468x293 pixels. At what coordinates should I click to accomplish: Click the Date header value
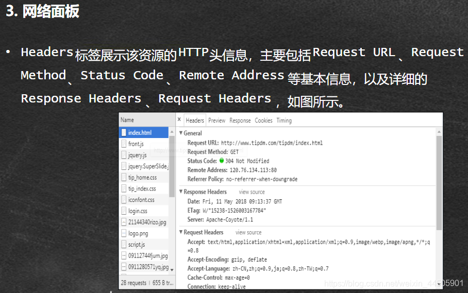(242, 201)
